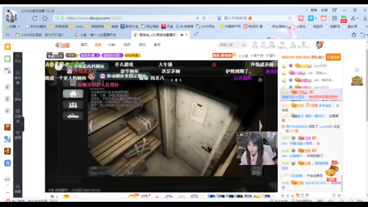Click the orange star icon in browser sidebar

[7, 47]
